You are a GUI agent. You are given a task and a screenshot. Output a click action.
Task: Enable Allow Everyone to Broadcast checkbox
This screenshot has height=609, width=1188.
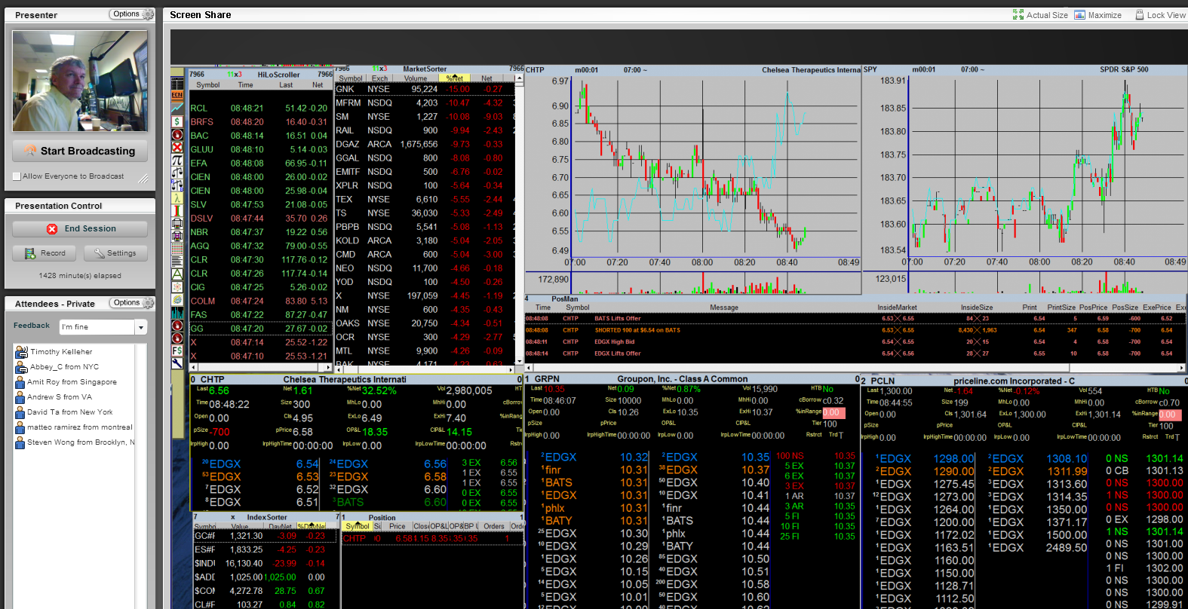[17, 176]
